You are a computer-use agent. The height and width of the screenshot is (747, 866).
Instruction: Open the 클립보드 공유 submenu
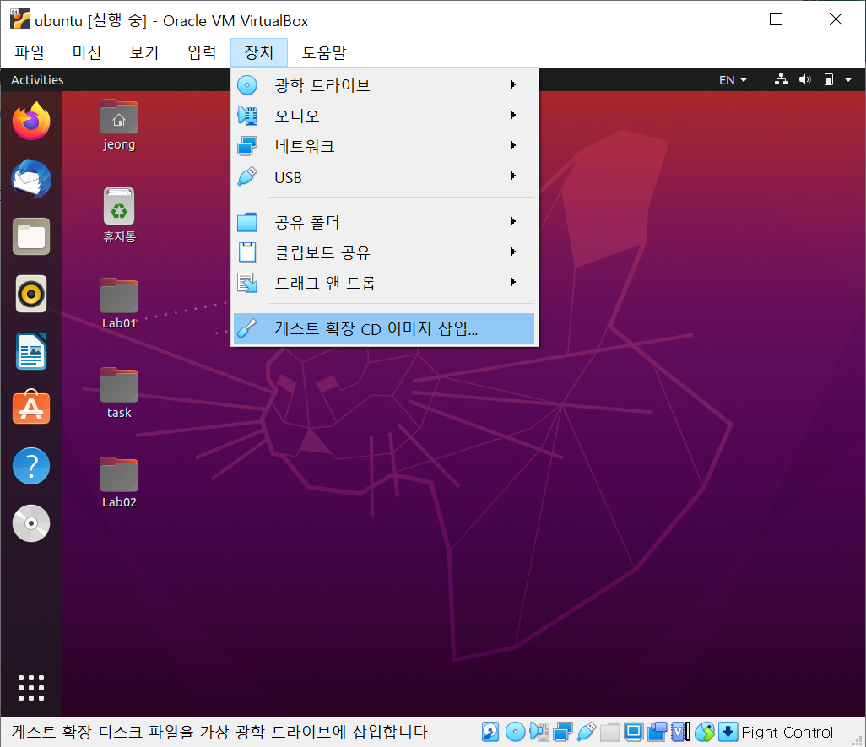click(384, 252)
